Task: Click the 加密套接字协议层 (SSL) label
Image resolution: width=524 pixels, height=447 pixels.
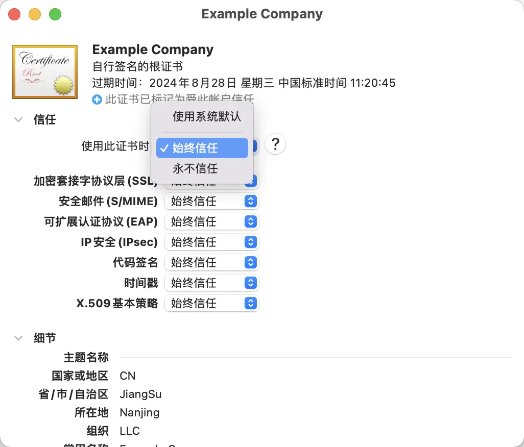Action: click(x=96, y=181)
